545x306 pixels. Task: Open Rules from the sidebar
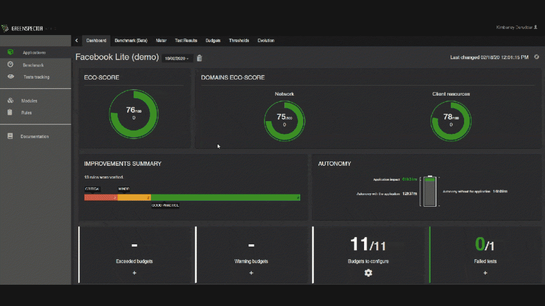click(27, 113)
